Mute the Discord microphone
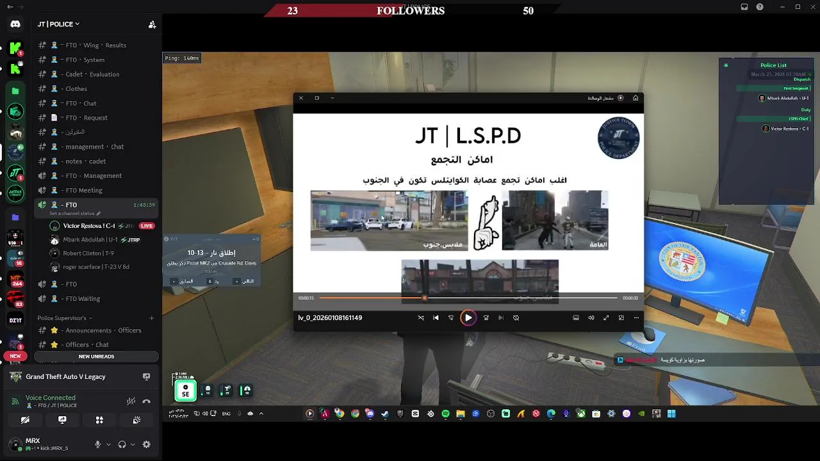The height and width of the screenshot is (461, 820). click(x=98, y=444)
